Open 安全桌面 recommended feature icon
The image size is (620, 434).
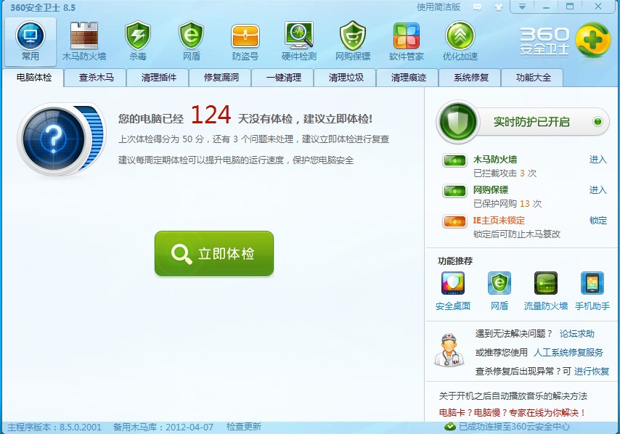[453, 283]
